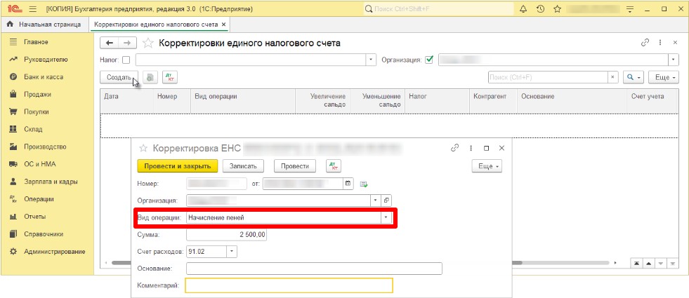Click Провести и закрыть button
689x298 pixels.
point(178,166)
